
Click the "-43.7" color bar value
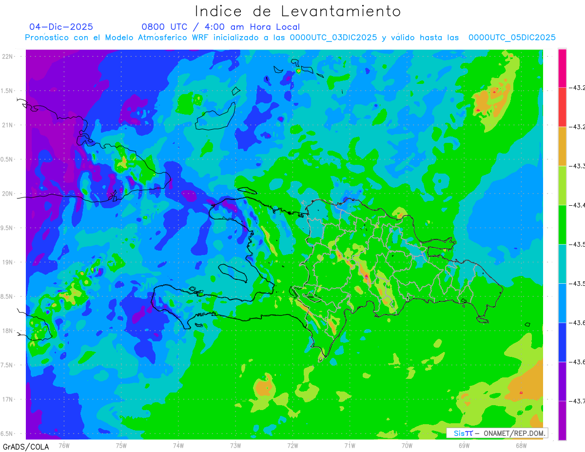[x=576, y=401]
